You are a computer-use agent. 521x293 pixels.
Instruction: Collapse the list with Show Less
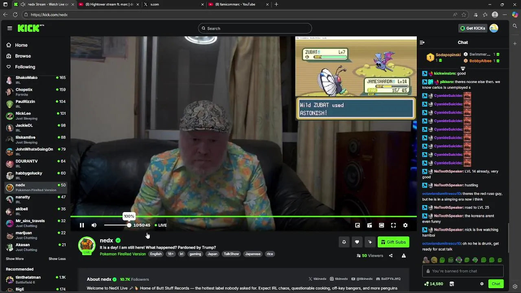(x=57, y=259)
